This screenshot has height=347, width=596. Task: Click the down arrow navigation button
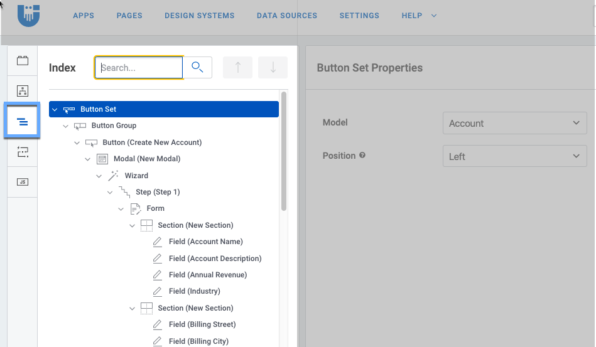[x=273, y=68]
